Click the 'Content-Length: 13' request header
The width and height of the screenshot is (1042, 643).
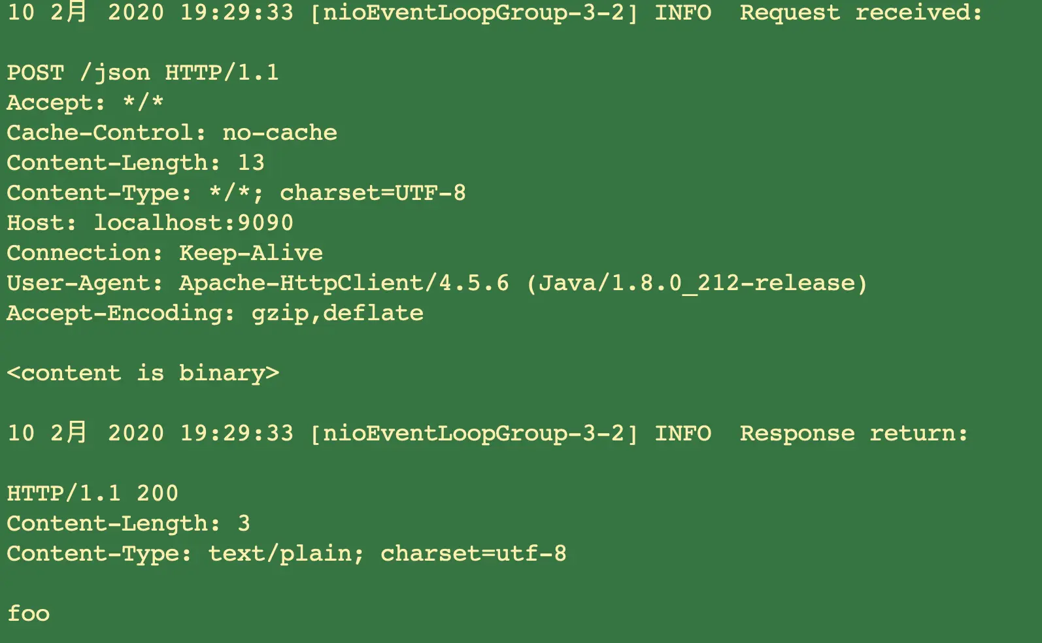pos(136,163)
